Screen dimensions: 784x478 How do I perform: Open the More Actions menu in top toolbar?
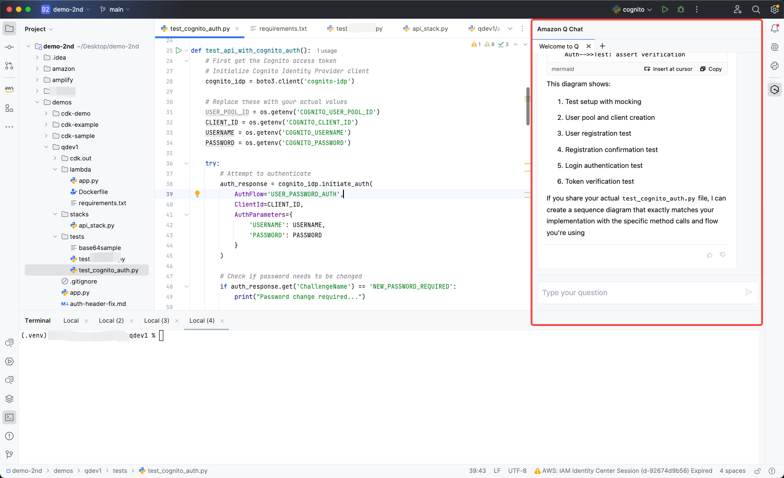[697, 9]
